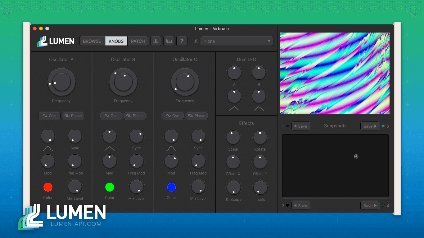Toggle Oscillator C Phase button

197,116
